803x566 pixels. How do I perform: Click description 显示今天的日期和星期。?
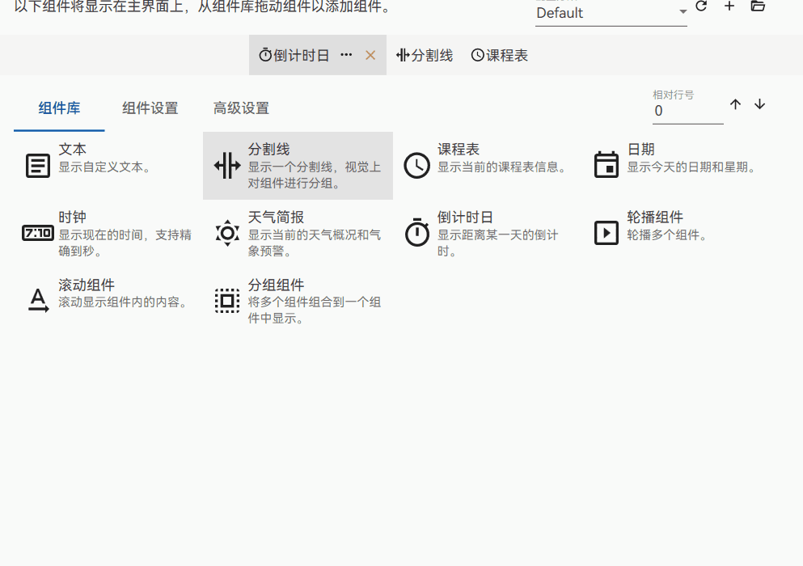(692, 167)
